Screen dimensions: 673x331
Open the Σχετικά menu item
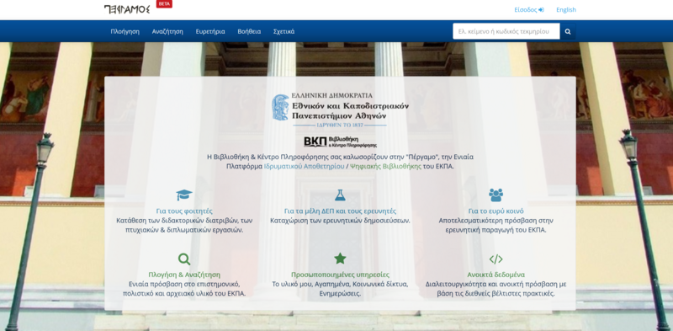(284, 31)
